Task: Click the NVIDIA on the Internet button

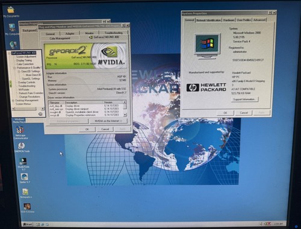Action: [108, 121]
